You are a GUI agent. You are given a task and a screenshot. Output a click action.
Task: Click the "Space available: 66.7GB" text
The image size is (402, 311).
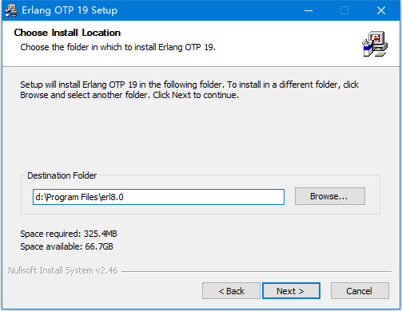66,246
